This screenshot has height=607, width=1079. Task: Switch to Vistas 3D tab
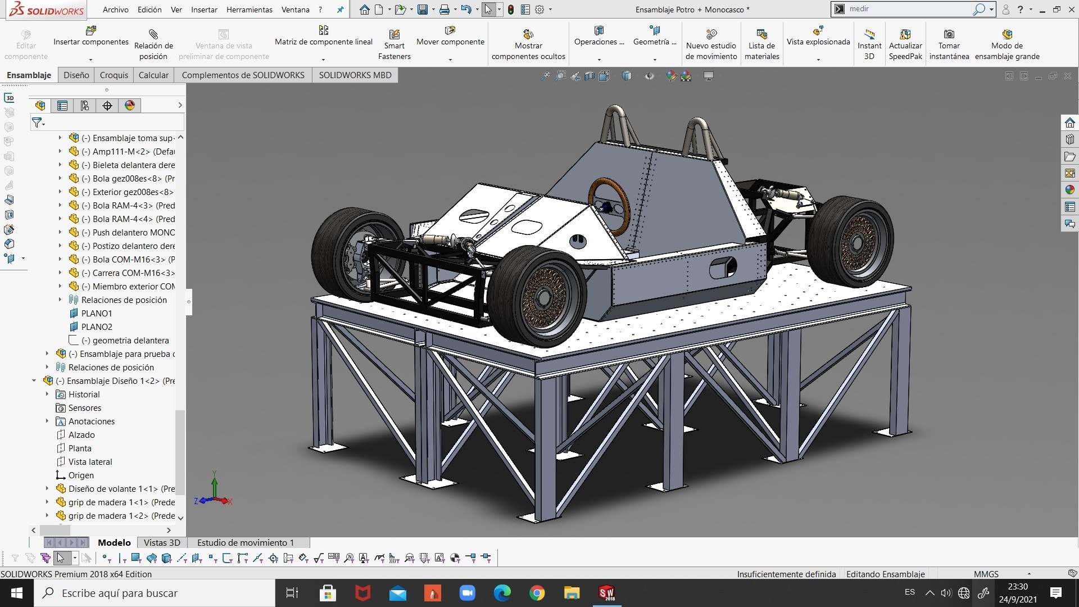[162, 542]
